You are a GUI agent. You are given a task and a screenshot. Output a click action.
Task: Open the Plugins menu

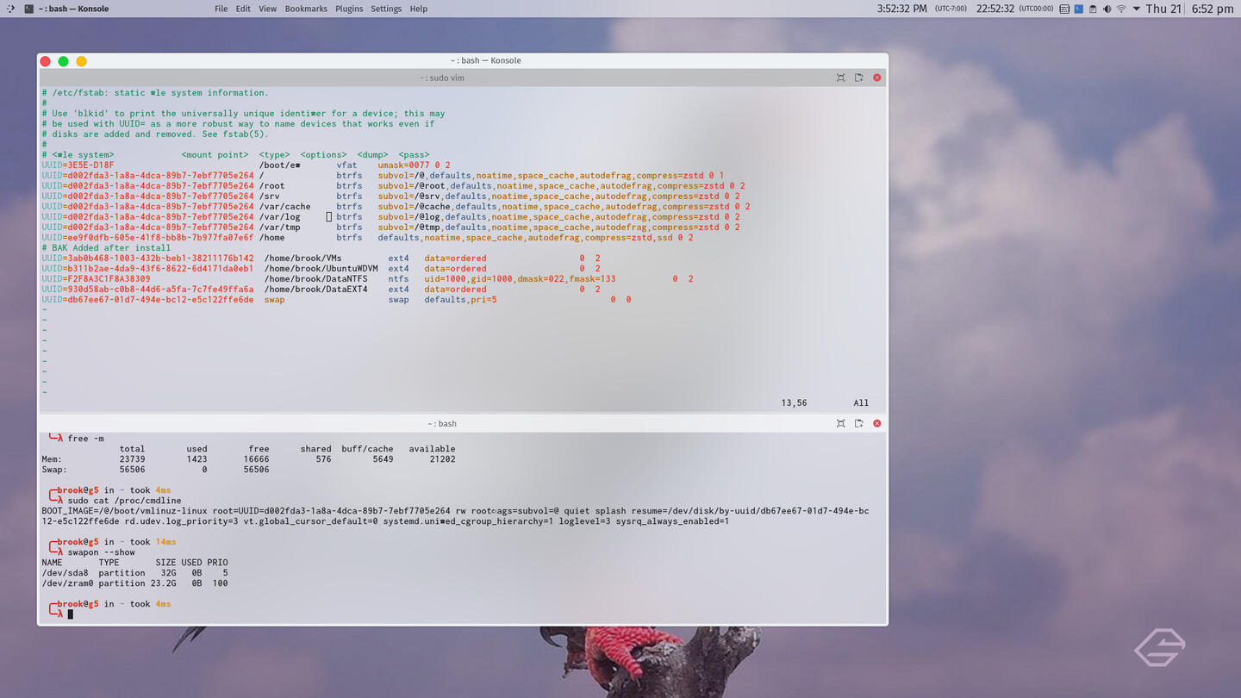coord(349,9)
